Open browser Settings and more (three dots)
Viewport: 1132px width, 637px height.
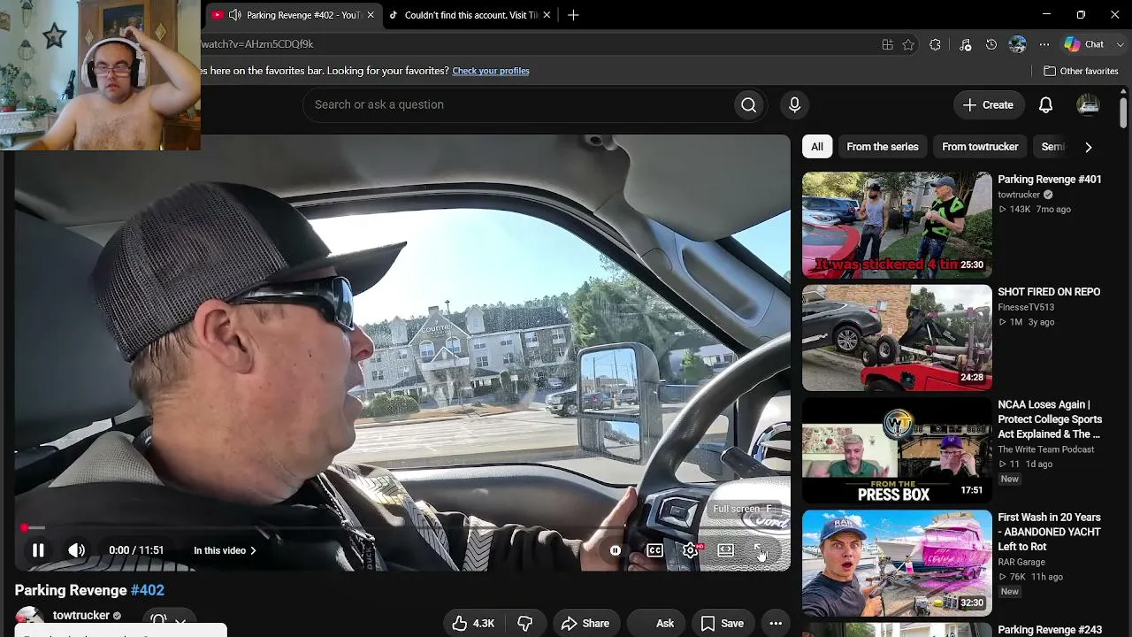pyautogui.click(x=1044, y=44)
